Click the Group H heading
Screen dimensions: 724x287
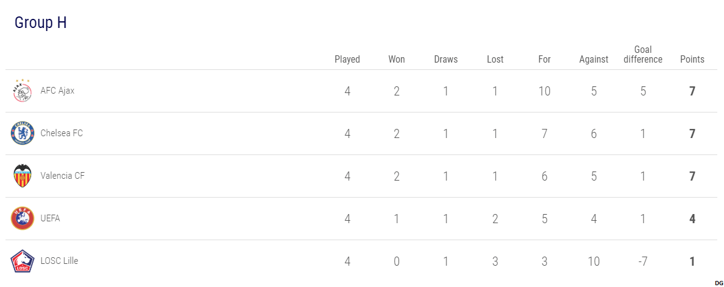click(41, 22)
